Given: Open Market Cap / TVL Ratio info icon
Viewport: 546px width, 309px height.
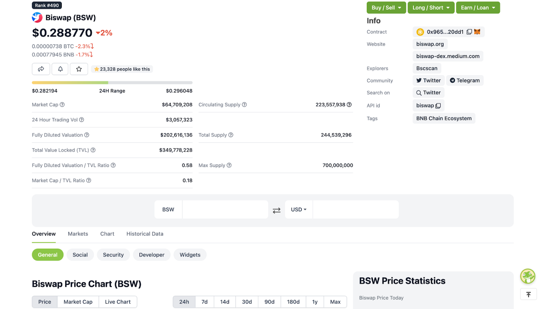Looking at the screenshot, I should tap(89, 180).
